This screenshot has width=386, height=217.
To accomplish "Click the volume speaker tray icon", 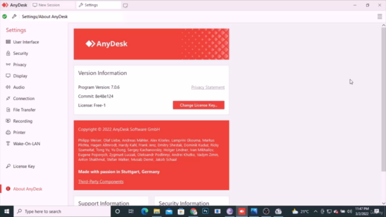I will [x=350, y=212].
